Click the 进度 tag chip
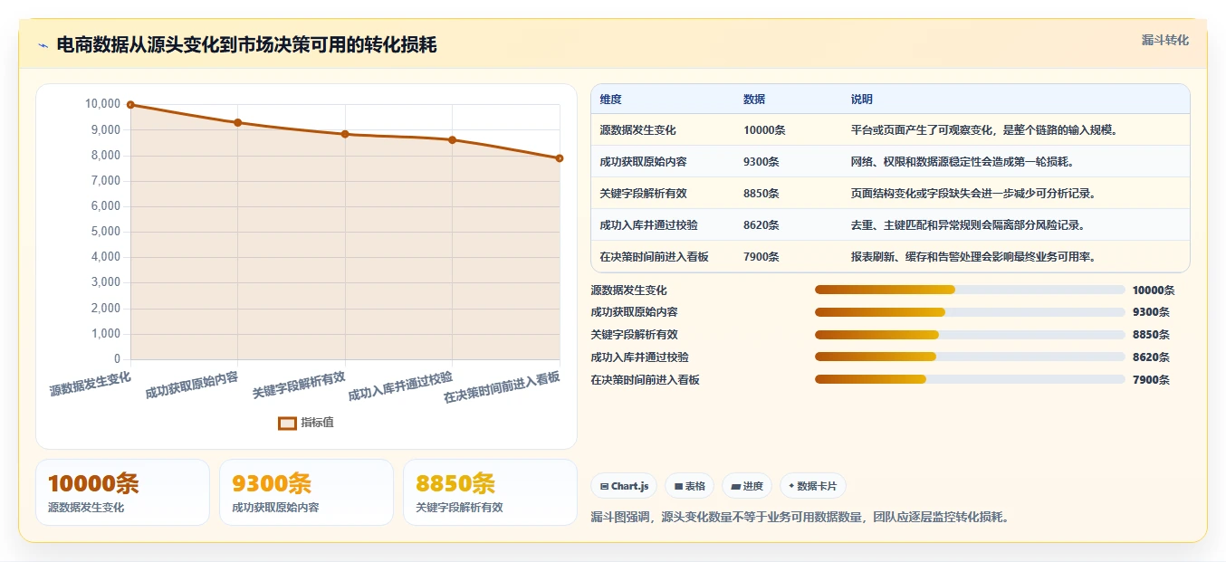The width and height of the screenshot is (1226, 562). pyautogui.click(x=747, y=486)
